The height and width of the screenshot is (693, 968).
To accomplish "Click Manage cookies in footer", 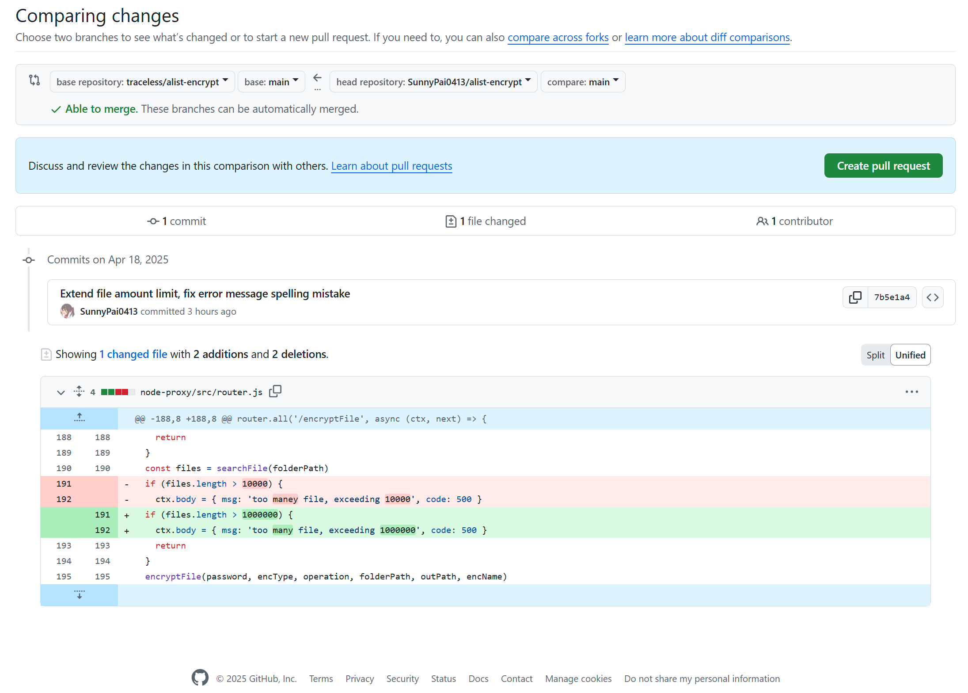I will pyautogui.click(x=578, y=678).
